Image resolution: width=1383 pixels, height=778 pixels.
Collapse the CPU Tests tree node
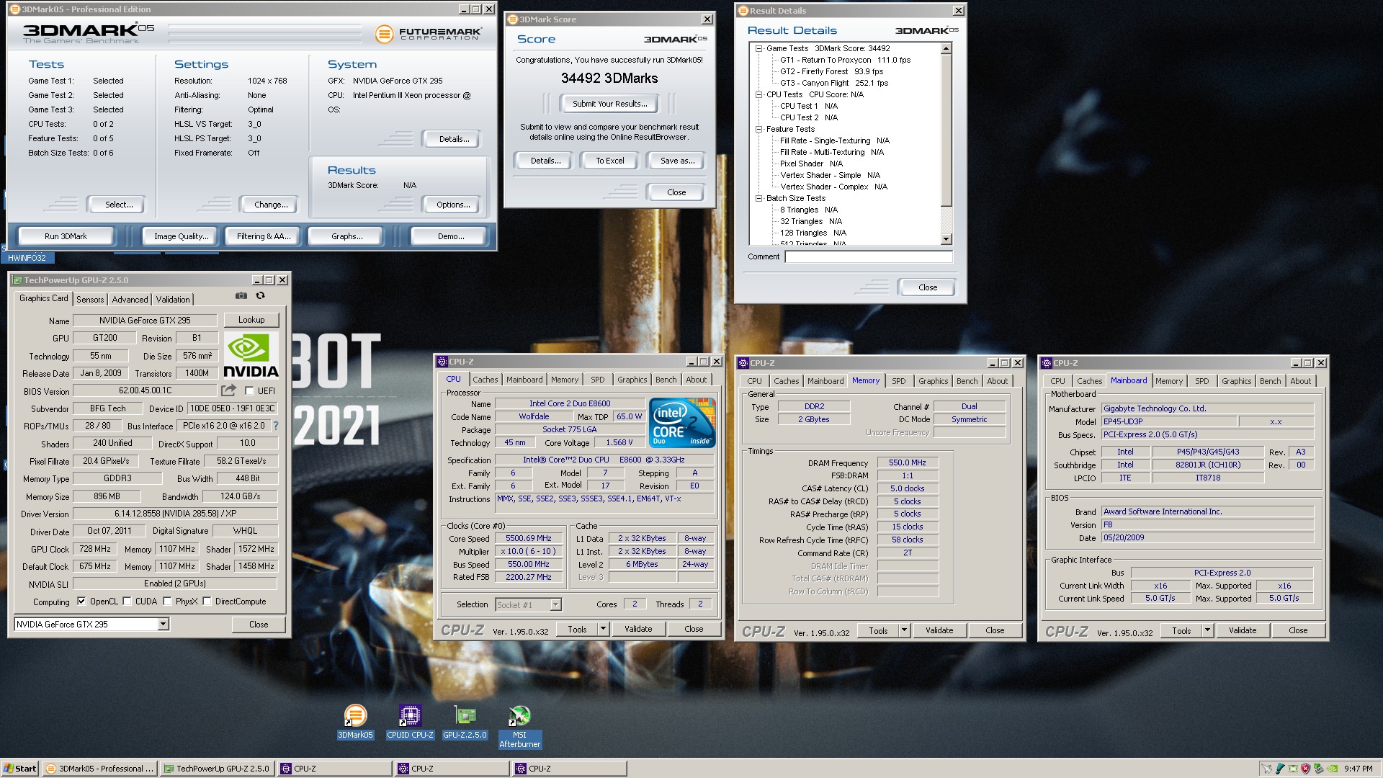[x=759, y=94]
